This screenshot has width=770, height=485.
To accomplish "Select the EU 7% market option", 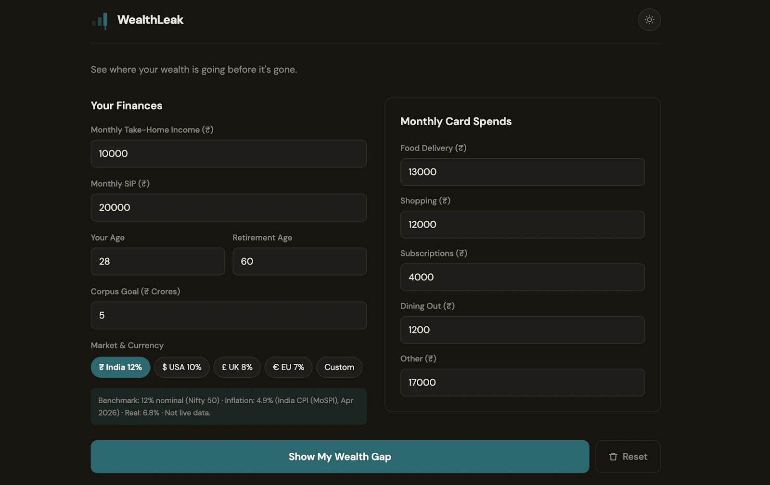I will 288,367.
